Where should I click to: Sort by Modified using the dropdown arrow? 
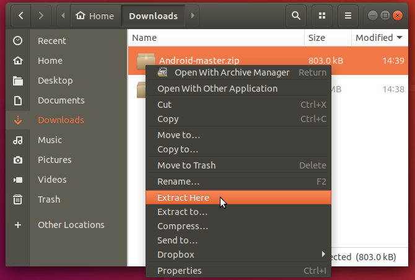coord(400,38)
